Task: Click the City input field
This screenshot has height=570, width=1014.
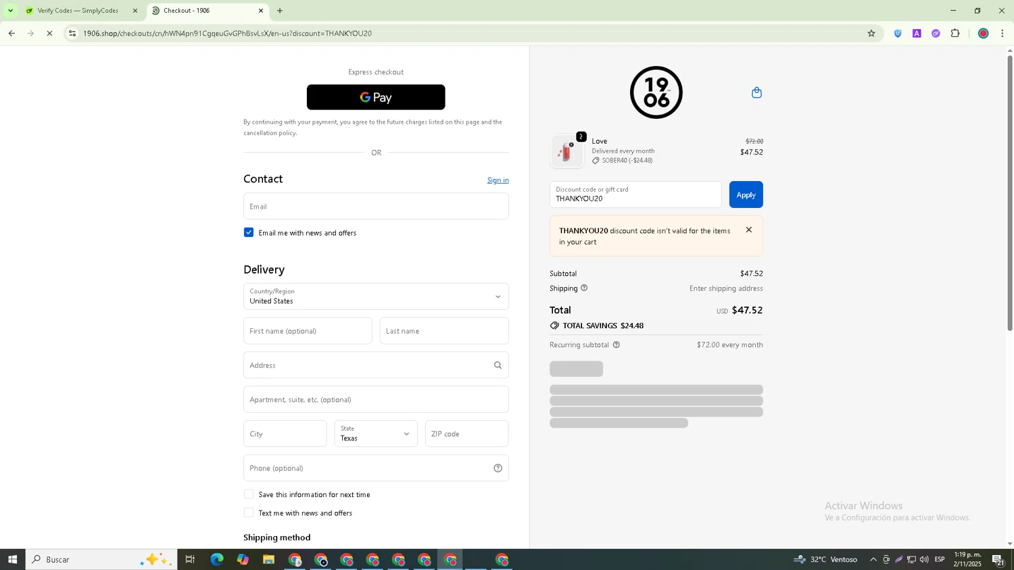Action: [285, 434]
